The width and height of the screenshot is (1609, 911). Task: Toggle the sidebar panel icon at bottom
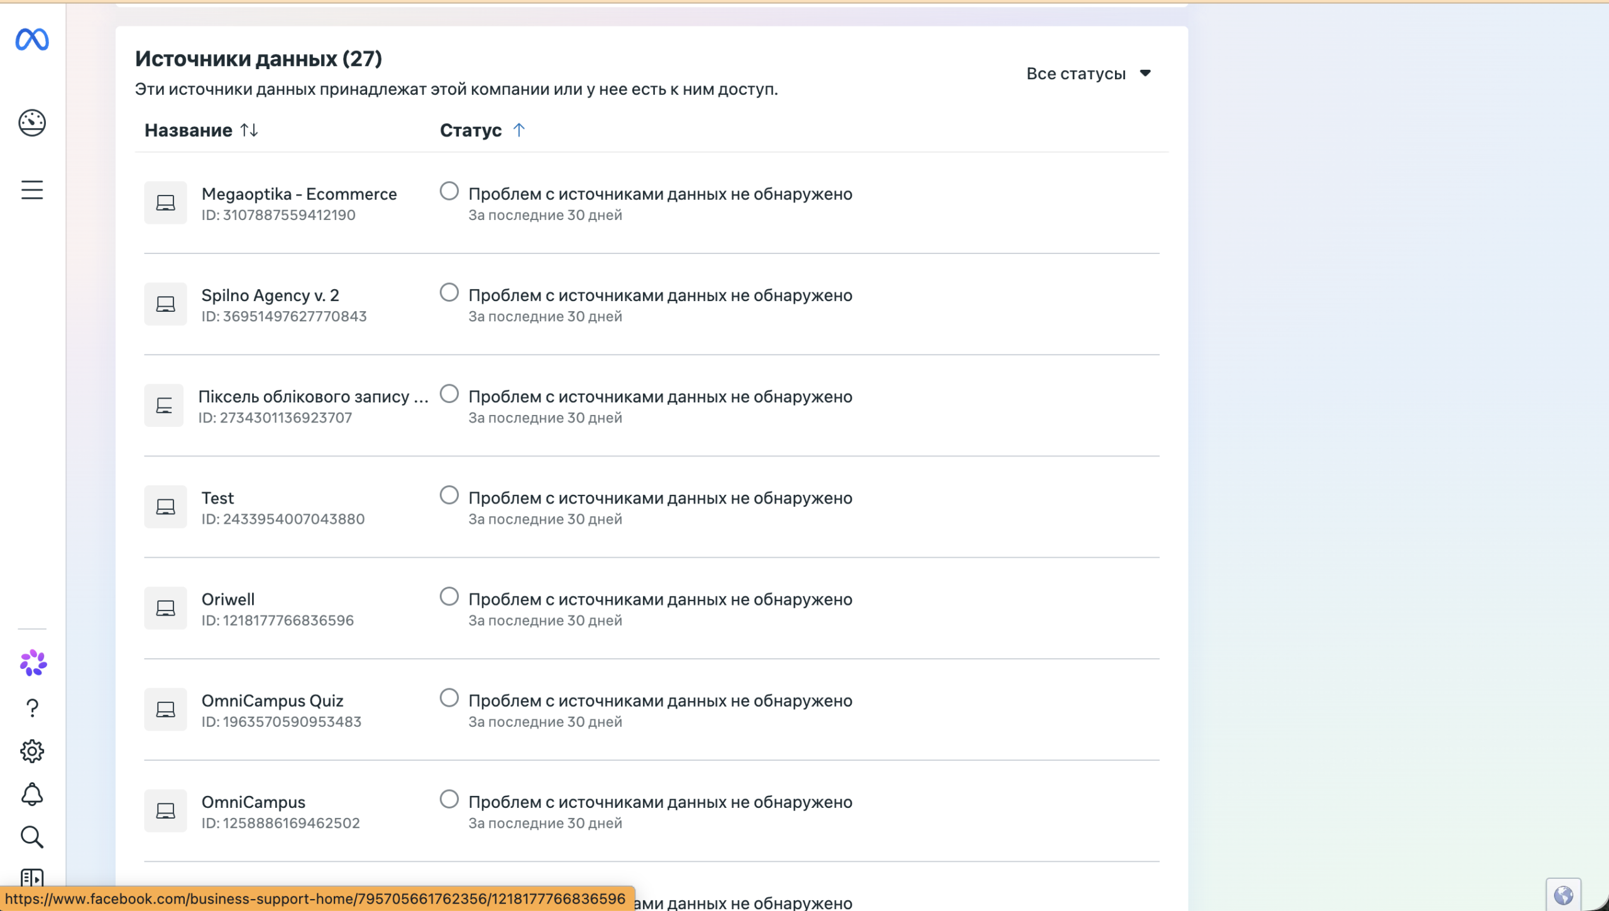pyautogui.click(x=32, y=878)
